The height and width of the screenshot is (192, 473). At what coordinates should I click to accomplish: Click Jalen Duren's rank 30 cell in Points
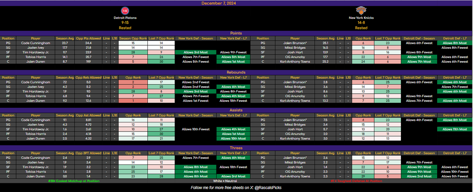162,61
